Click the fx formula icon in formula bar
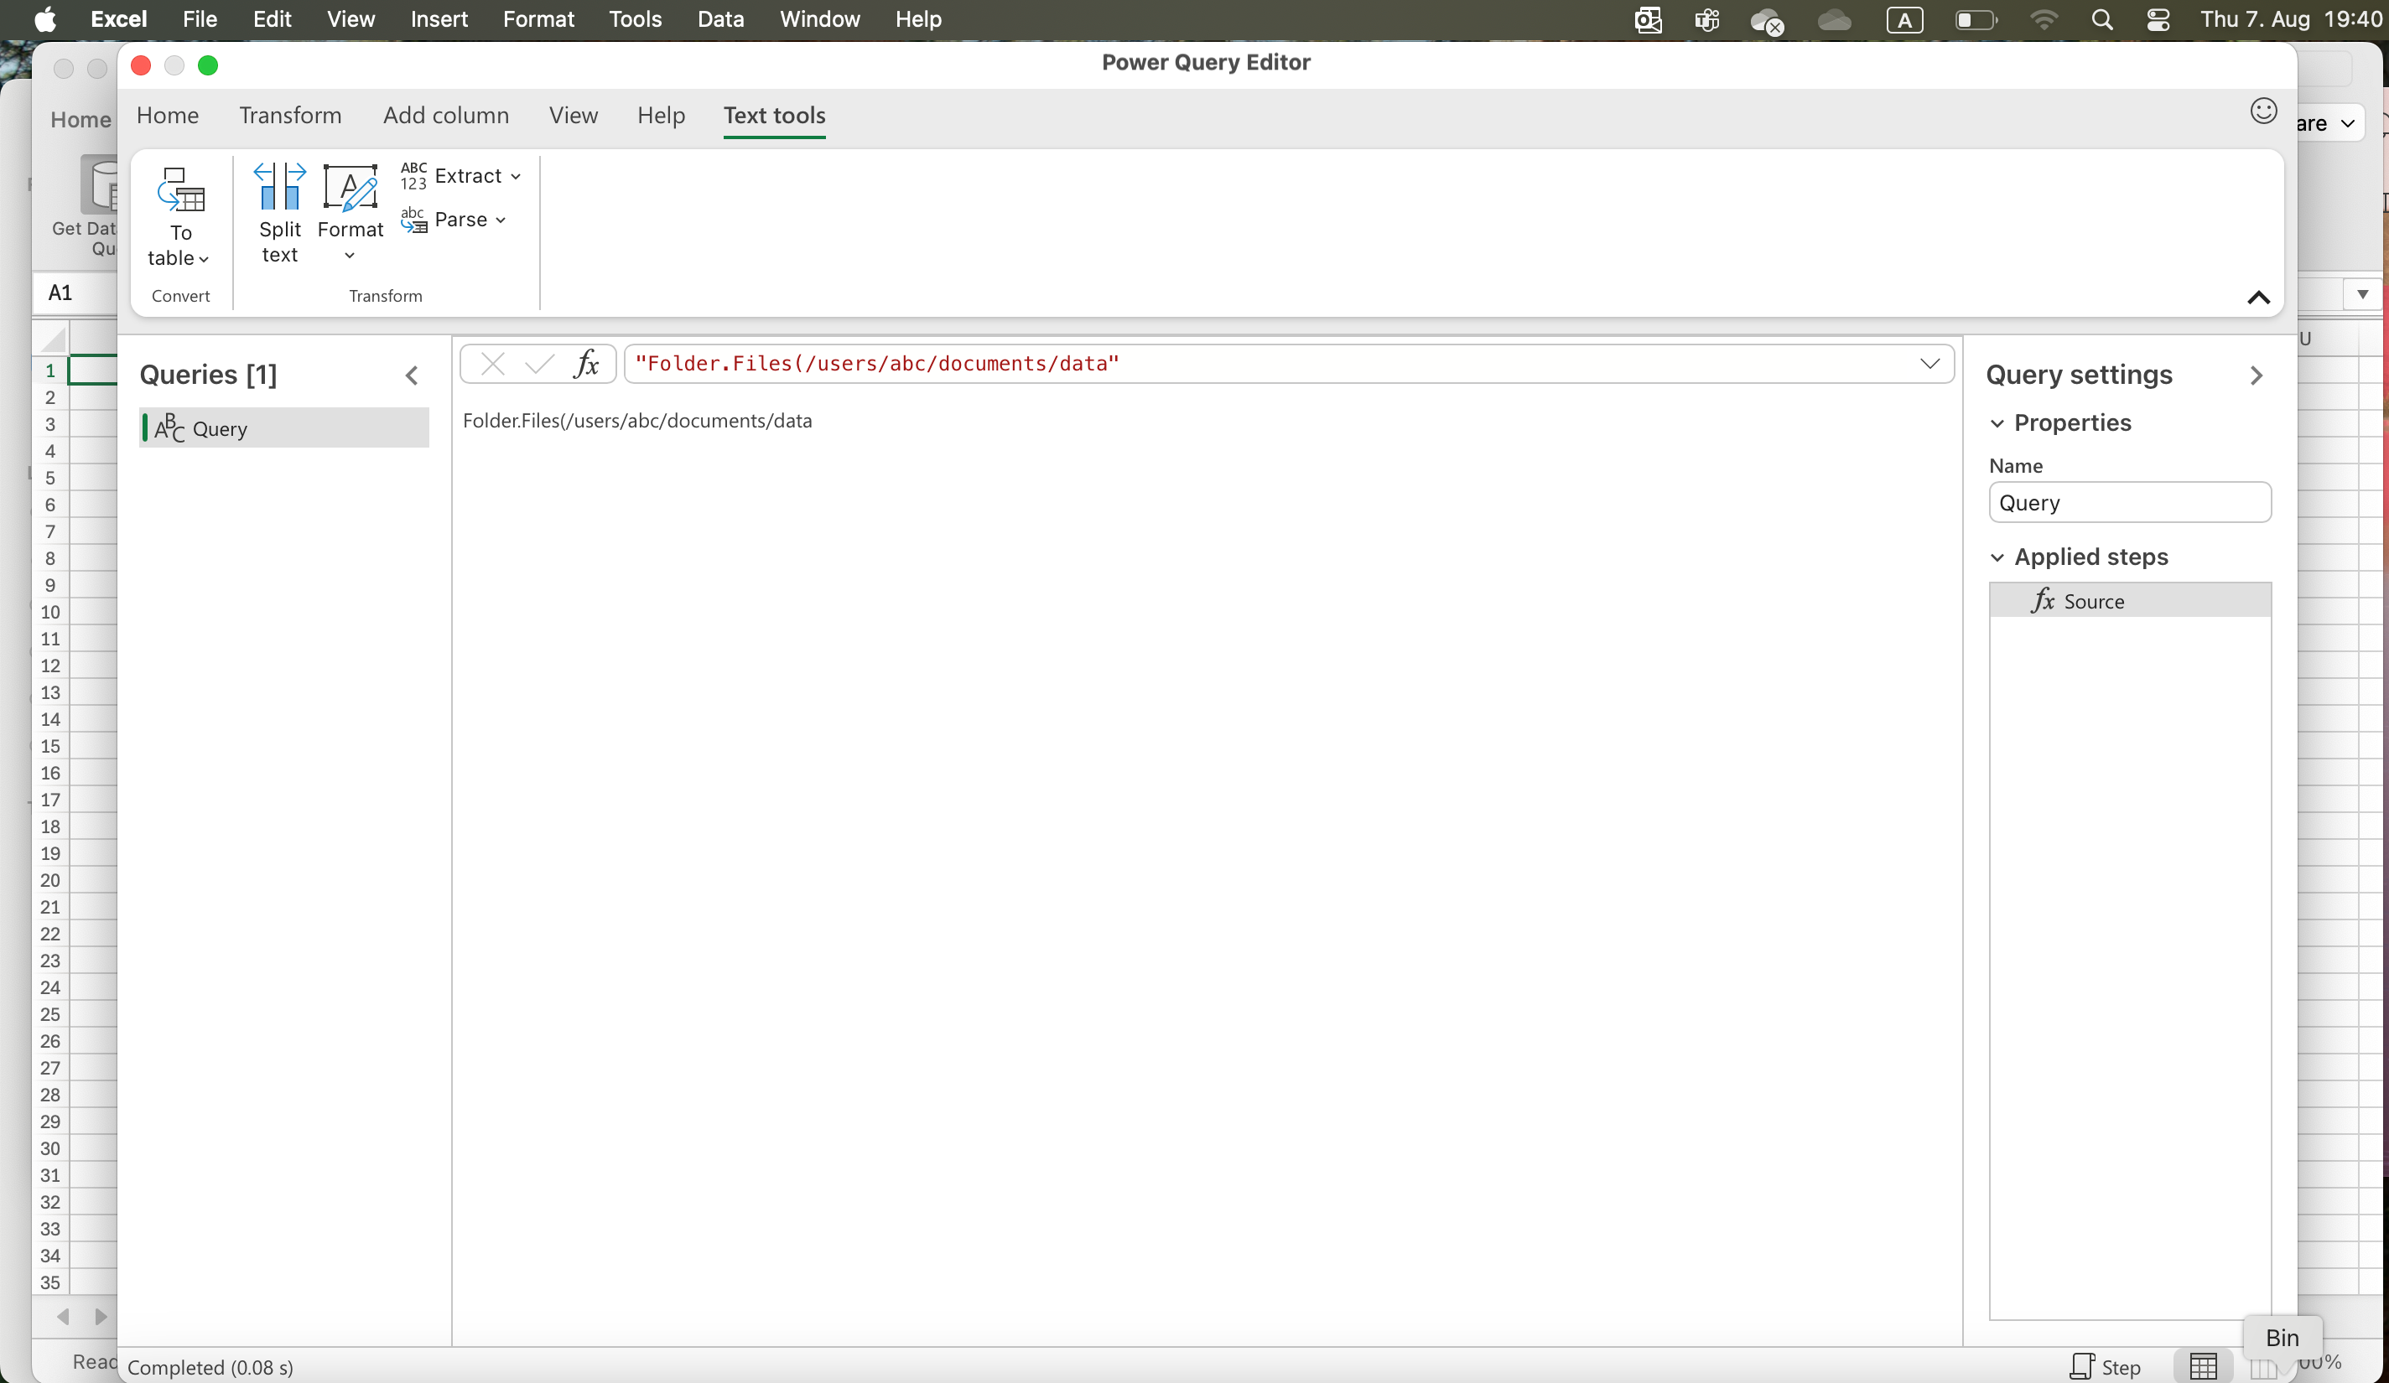 click(x=586, y=364)
